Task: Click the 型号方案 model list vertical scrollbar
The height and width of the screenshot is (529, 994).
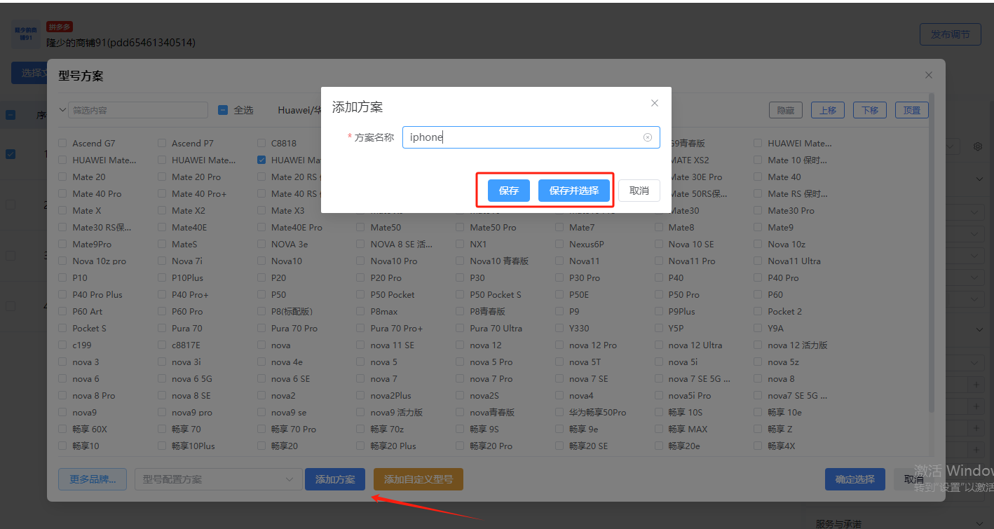Action: 931,252
